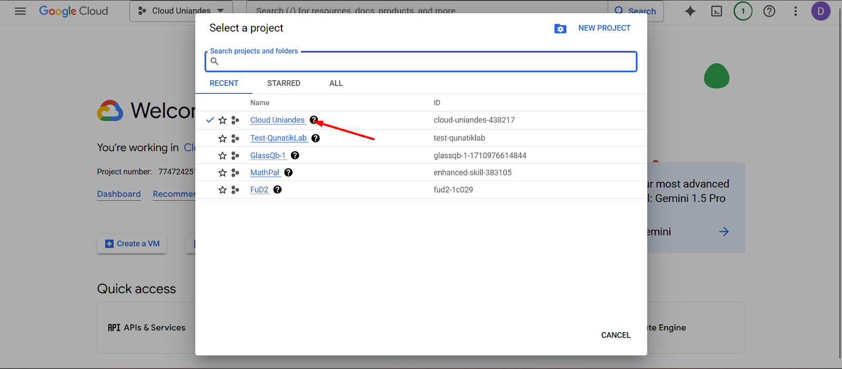Open the hamburger navigation menu
This screenshot has height=369, width=842.
pyautogui.click(x=21, y=11)
